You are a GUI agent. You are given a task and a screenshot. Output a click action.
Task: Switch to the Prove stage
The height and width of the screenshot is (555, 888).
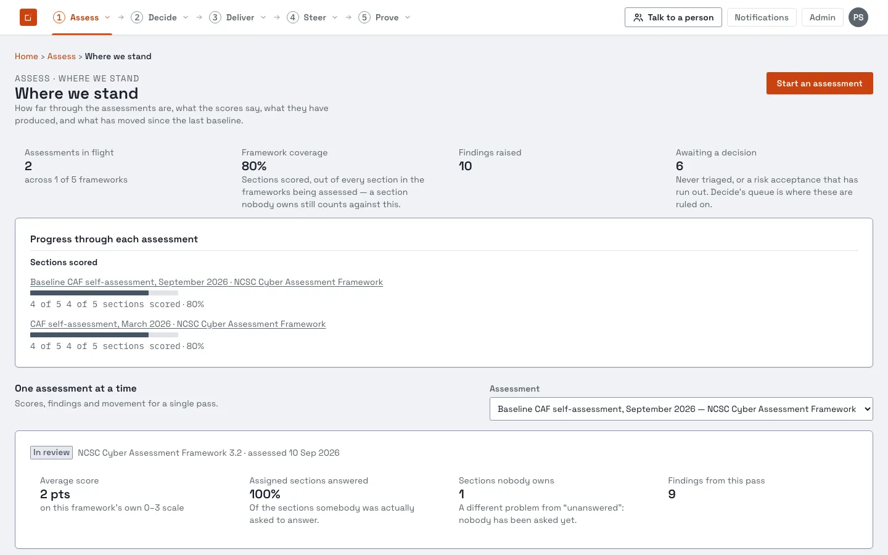[385, 17]
